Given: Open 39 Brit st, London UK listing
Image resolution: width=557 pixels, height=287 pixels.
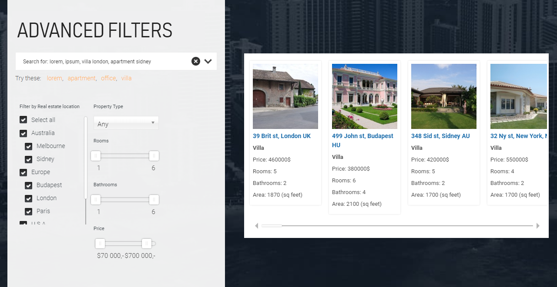Looking at the screenshot, I should [282, 136].
